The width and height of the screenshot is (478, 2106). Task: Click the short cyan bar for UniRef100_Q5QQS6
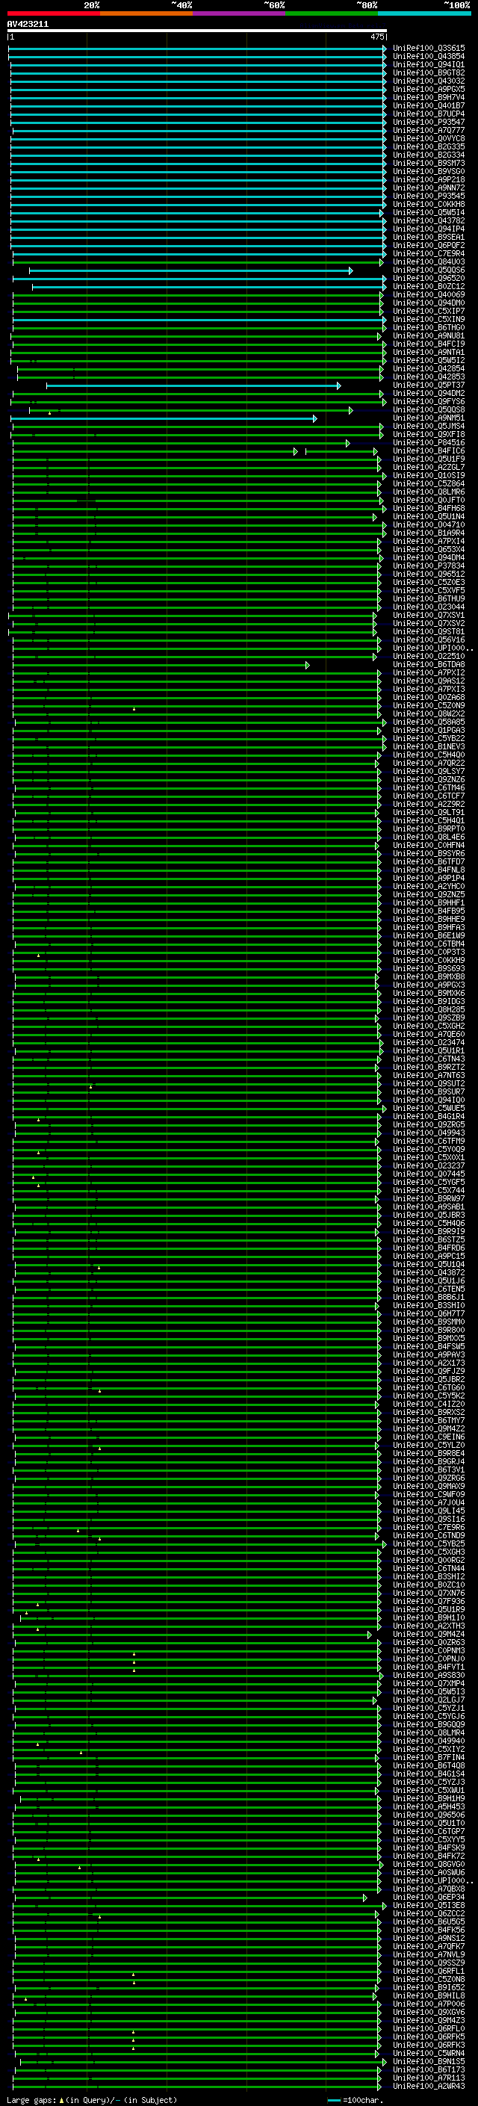[x=190, y=270]
